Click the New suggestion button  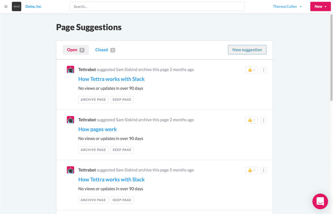(x=247, y=50)
